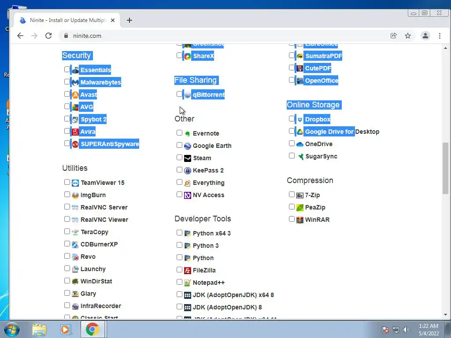Screen dimensions: 451x338
Task: Click the page vertical scrollbar thumb
Action: (x=445, y=168)
